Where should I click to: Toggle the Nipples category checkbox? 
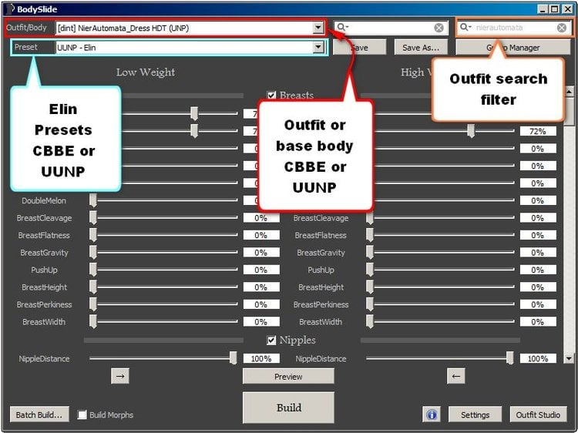coord(271,340)
